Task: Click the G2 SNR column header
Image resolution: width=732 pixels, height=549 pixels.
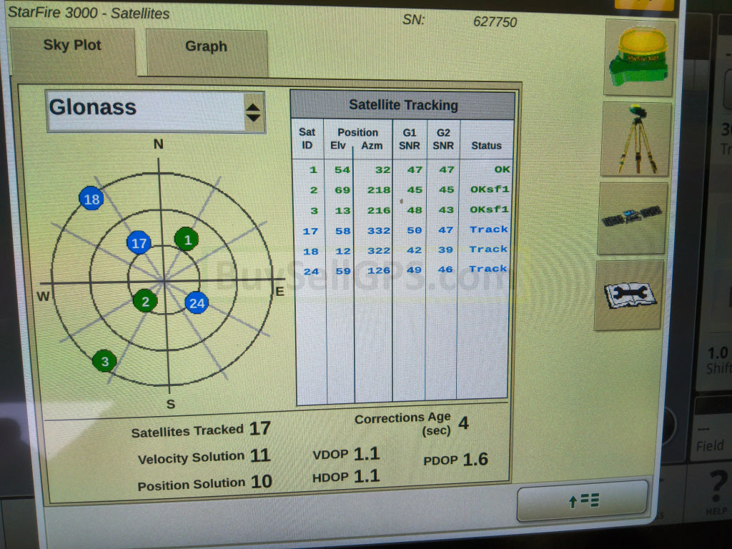Action: pos(443,139)
